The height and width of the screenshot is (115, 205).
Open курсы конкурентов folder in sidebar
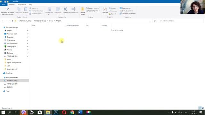click(x=14, y=63)
